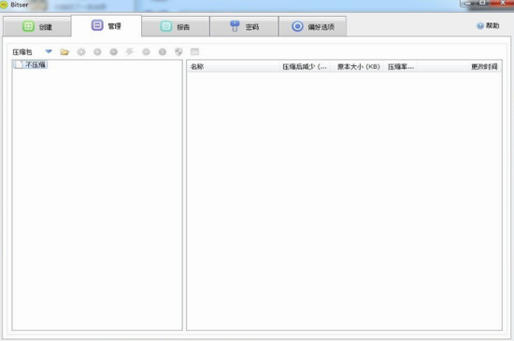Click the gear settings toolbar icon
Screen dimensions: 514x341
(81, 51)
